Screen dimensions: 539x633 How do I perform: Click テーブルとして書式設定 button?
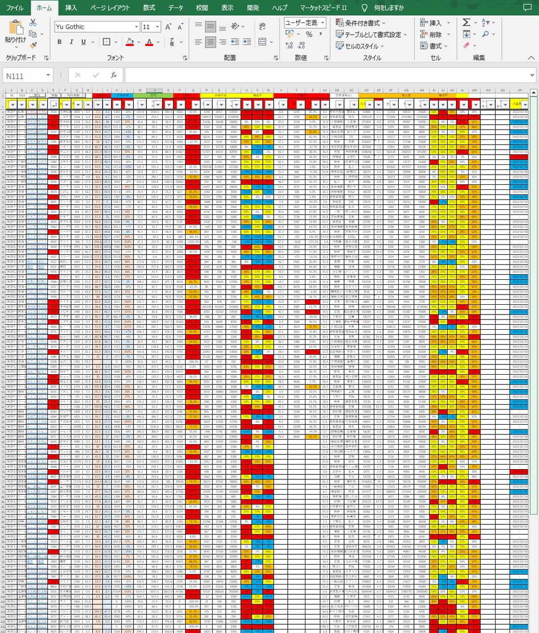[x=372, y=34]
